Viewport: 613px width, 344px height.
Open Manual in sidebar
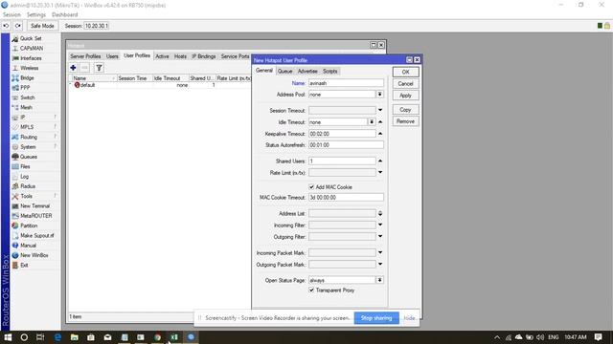click(x=28, y=246)
